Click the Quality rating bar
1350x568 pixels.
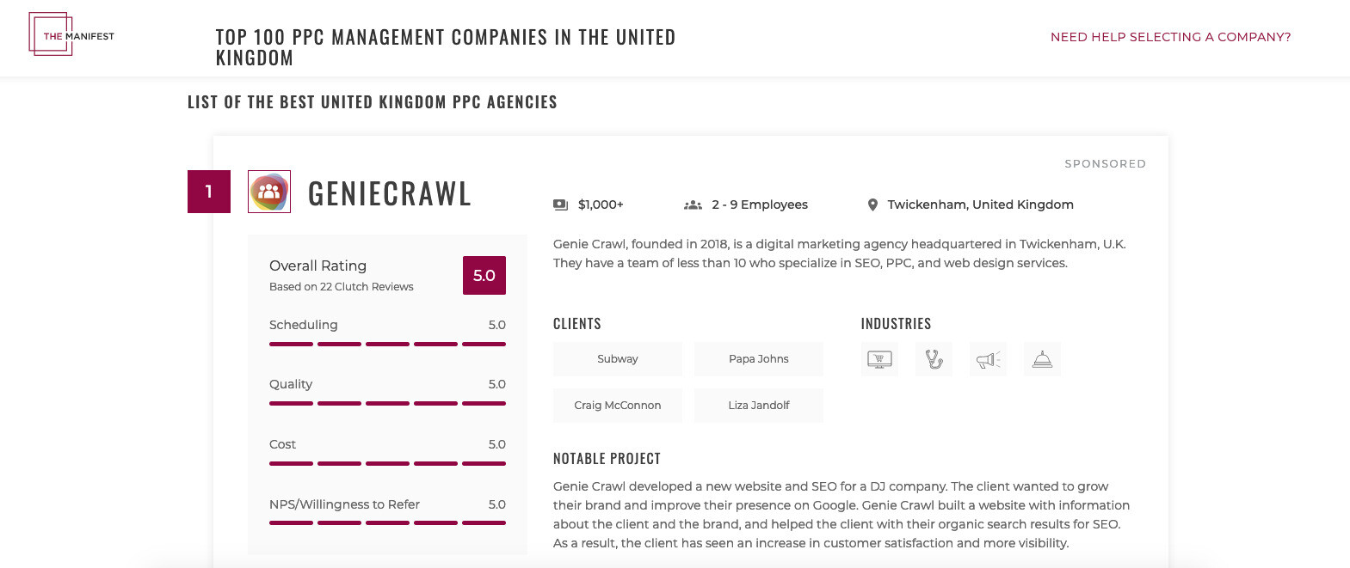tap(387, 403)
